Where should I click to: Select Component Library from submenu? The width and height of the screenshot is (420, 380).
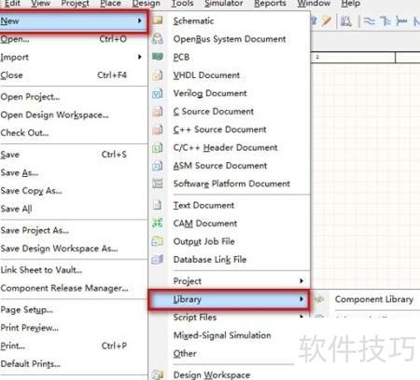click(374, 299)
